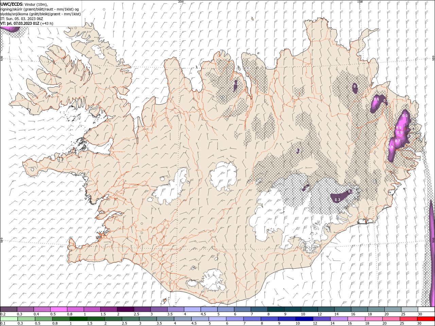Click the 0.6 value on the northeast precipitation patch

376,99
